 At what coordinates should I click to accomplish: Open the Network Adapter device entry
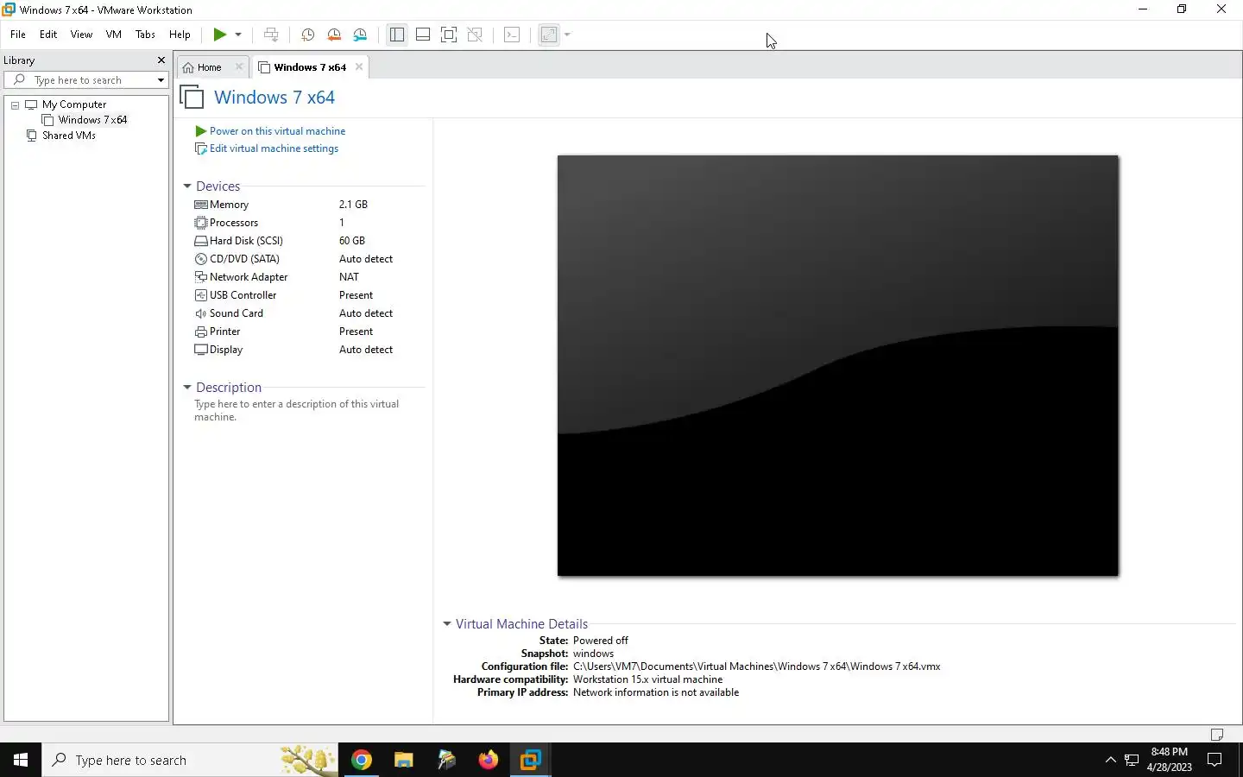tap(249, 277)
